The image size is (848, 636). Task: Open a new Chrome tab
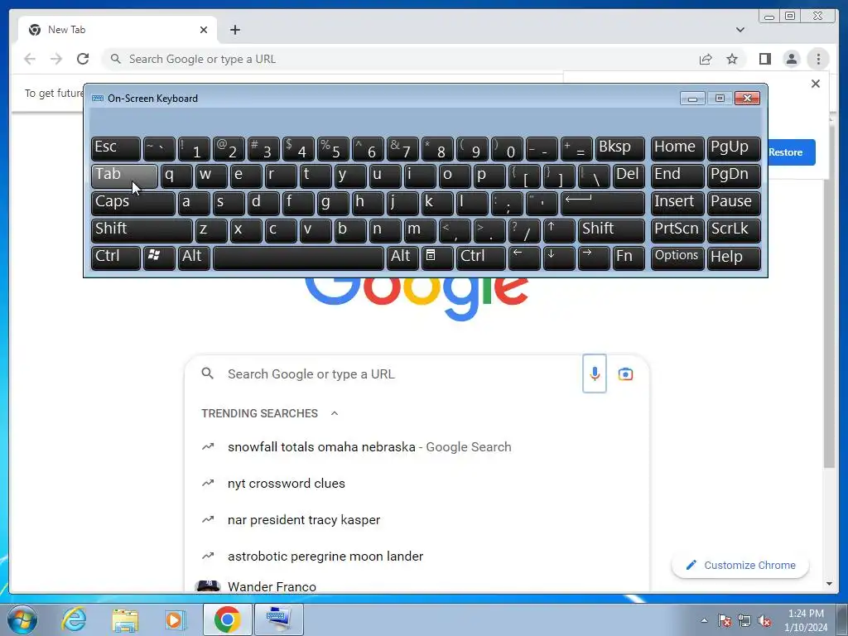tap(234, 30)
